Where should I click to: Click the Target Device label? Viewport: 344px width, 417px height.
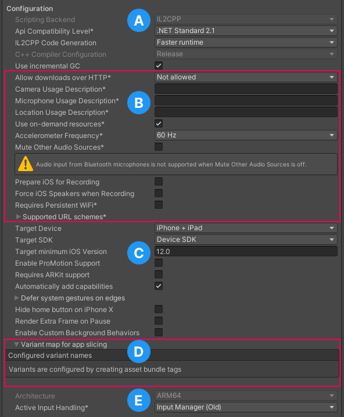click(38, 229)
